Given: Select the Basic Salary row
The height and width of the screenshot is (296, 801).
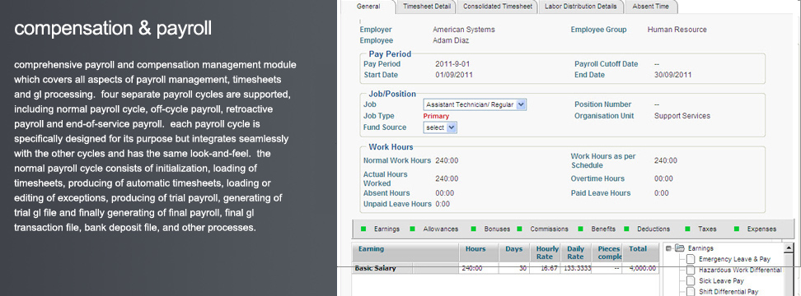Looking at the screenshot, I should 505,268.
